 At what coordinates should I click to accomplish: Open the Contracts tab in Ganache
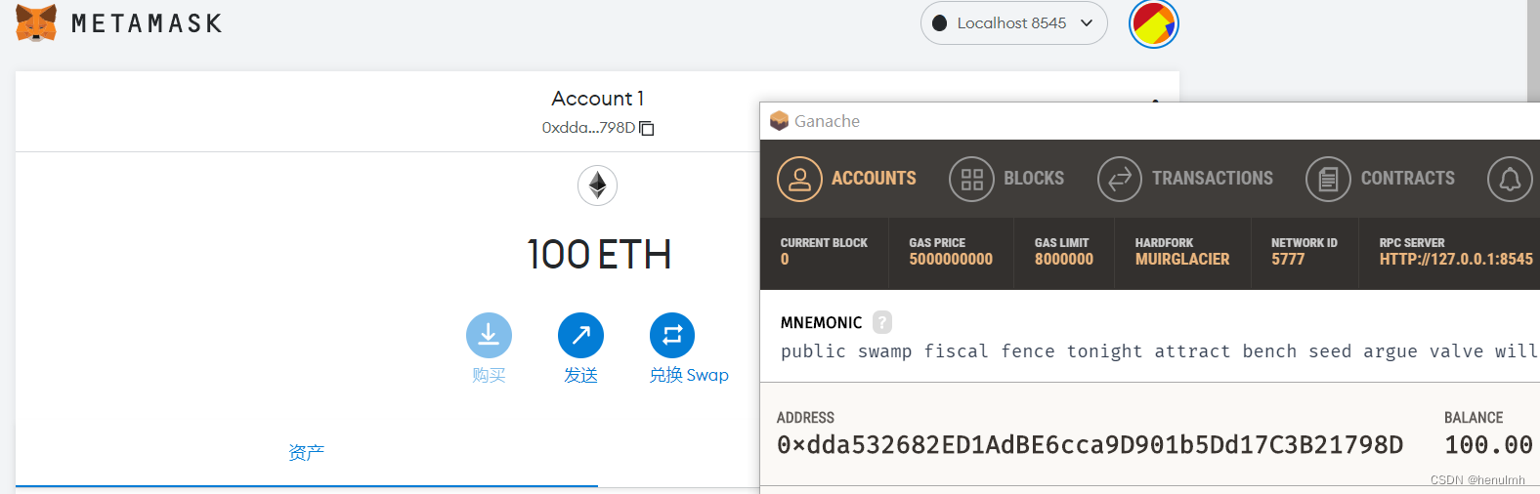pyautogui.click(x=1380, y=179)
